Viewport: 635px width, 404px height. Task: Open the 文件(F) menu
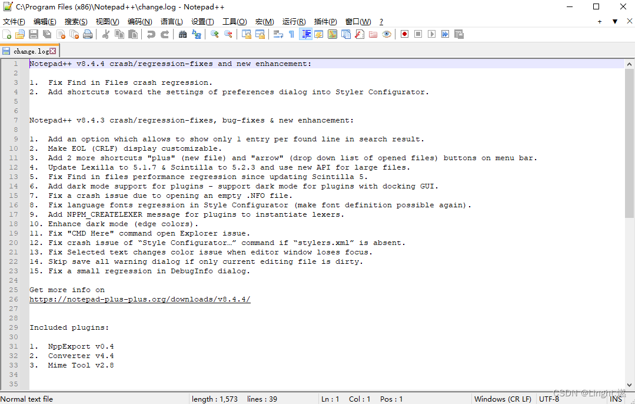[14, 21]
